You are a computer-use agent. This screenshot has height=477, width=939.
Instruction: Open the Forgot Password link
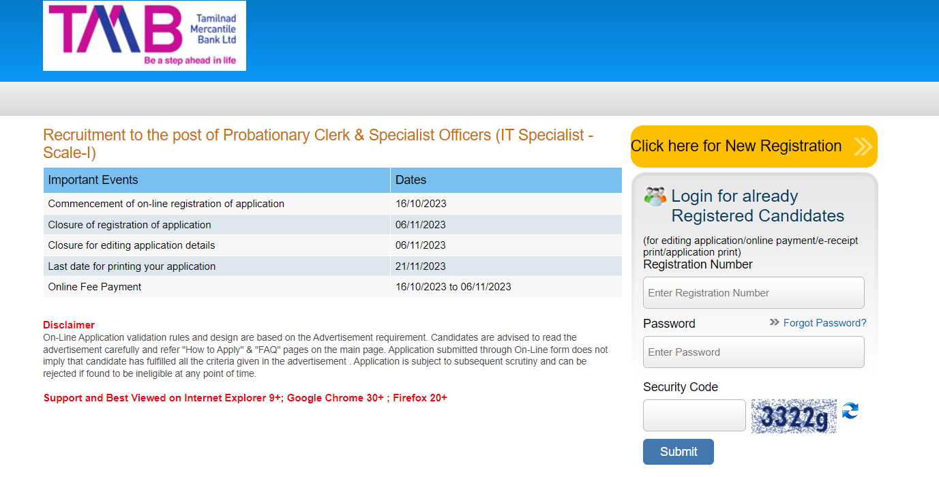(824, 323)
